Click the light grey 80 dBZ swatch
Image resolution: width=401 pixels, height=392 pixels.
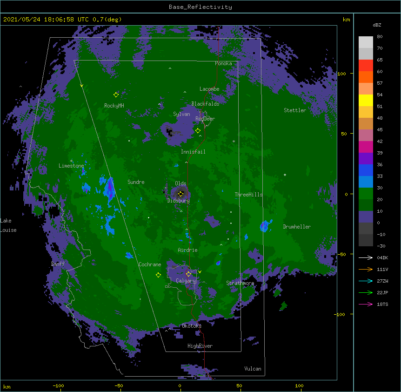coord(366,42)
